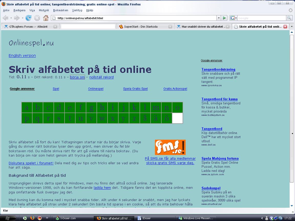Go to Home page icon
Screen dimensions: 295x221
point(46,18)
